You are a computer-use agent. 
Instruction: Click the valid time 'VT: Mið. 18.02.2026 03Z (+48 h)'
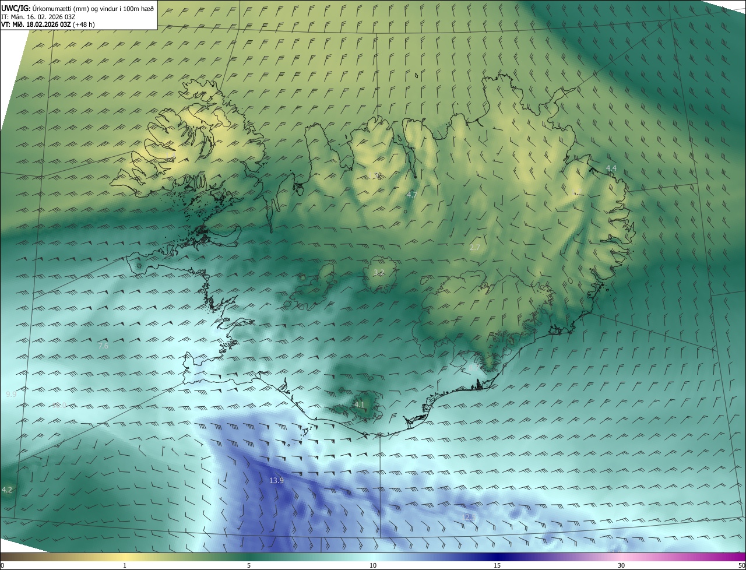click(48, 24)
